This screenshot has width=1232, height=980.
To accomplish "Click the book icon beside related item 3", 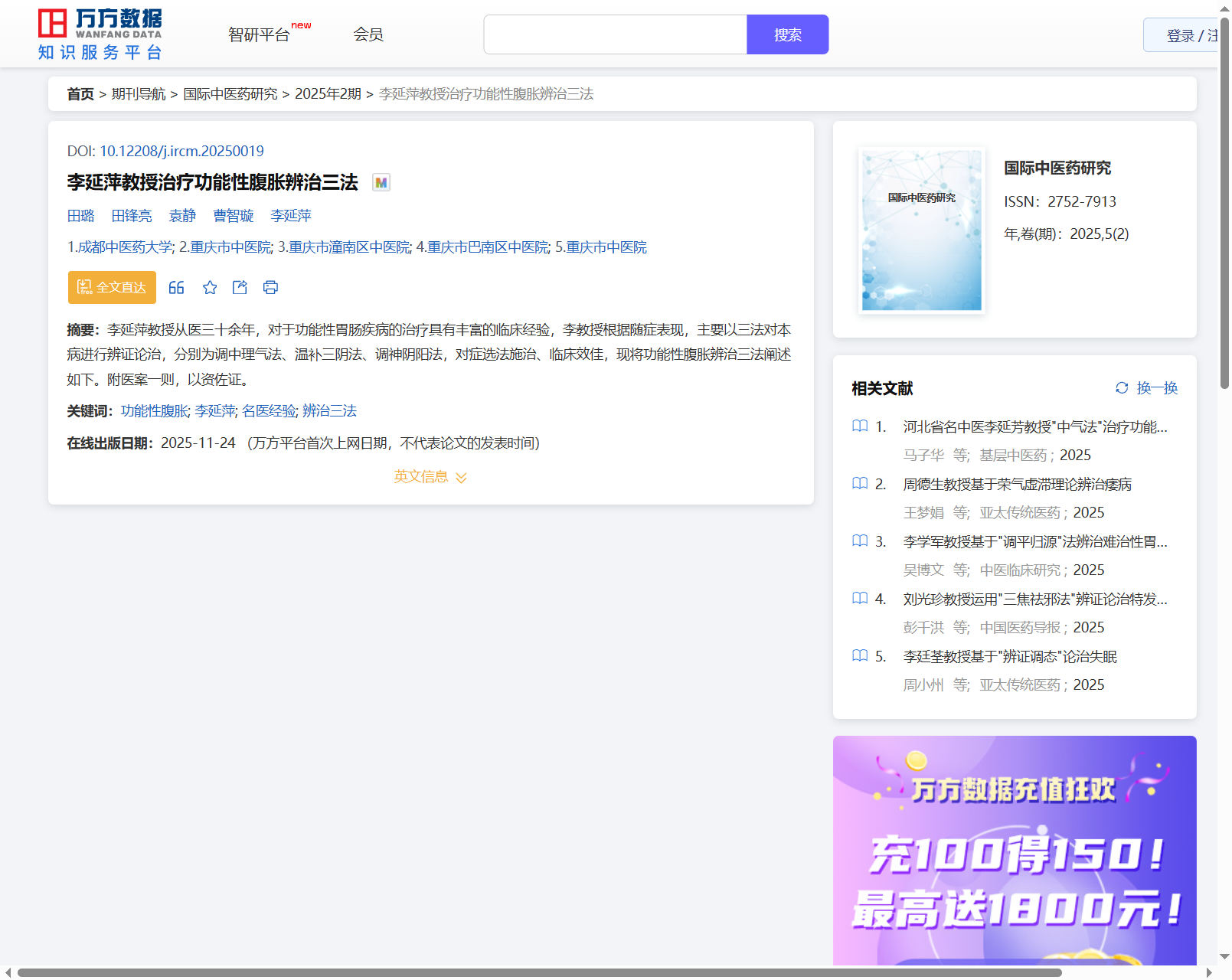I will 860,541.
